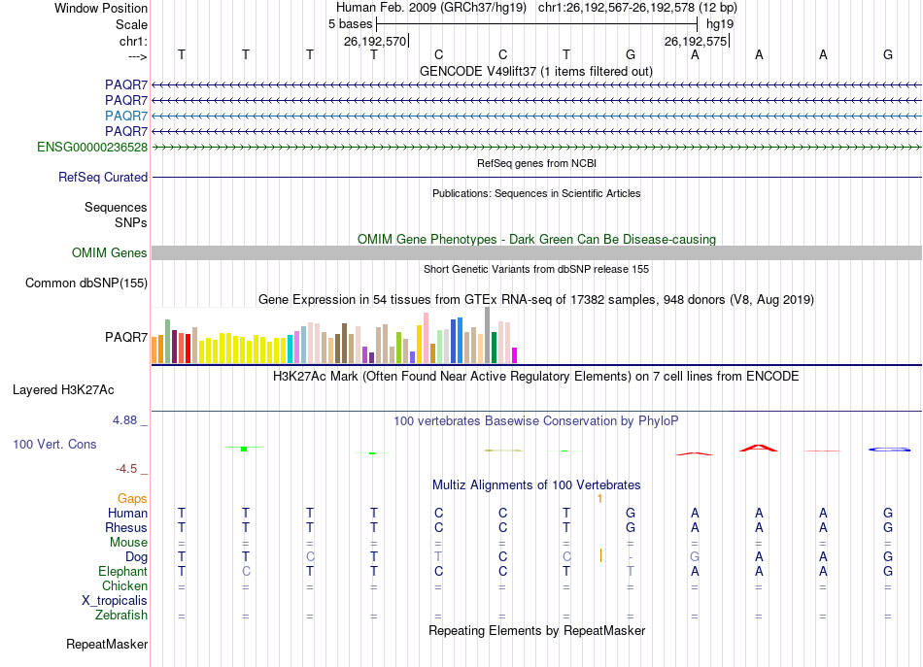Image resolution: width=923 pixels, height=667 pixels.
Task: Click the 4.88 PhyloP upper scale value
Action: (x=124, y=420)
